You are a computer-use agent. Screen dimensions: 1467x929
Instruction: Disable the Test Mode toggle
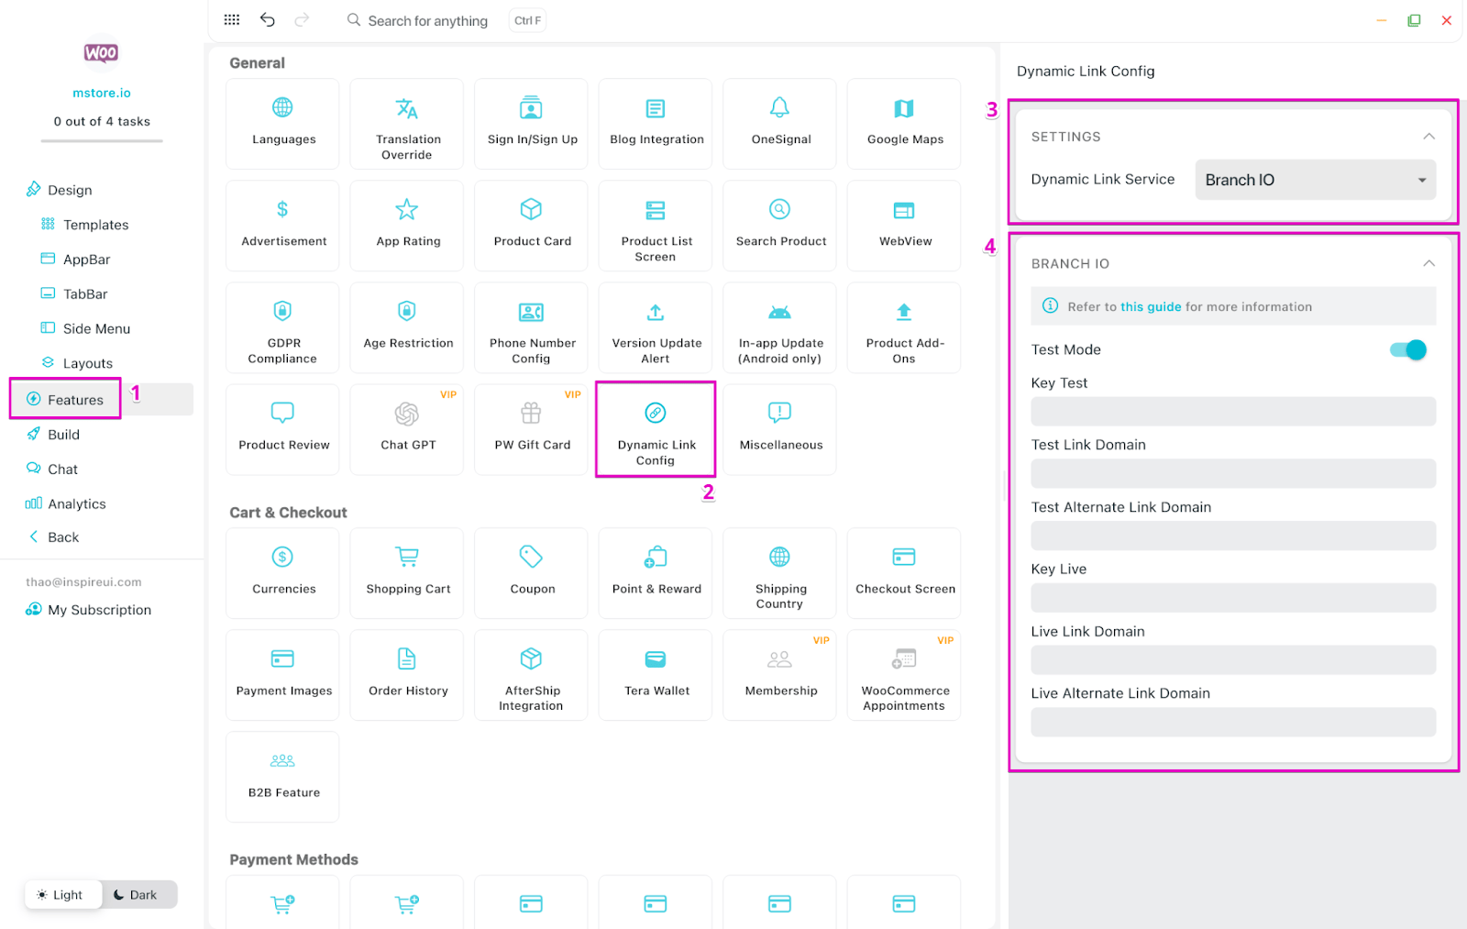(1408, 349)
